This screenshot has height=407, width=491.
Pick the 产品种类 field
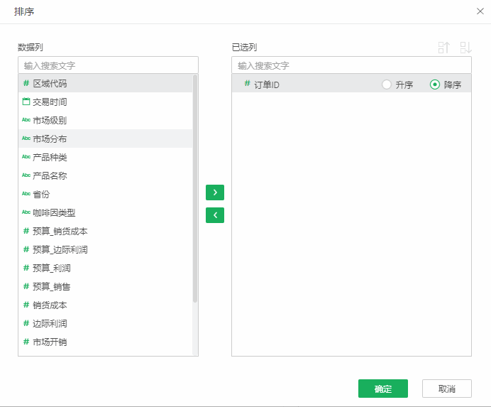tap(50, 158)
